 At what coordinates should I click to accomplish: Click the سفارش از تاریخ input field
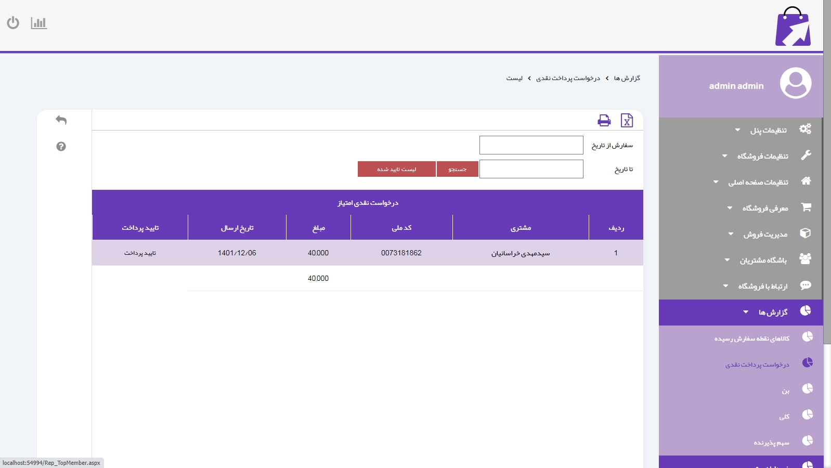point(531,145)
